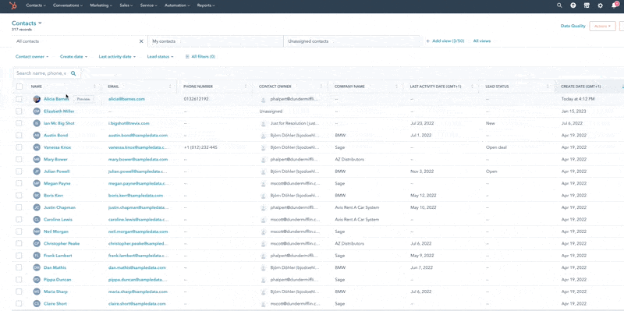Click Elizabeth Miller avatar icon

tap(37, 111)
